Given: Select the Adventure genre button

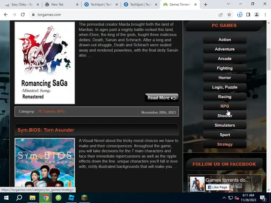Looking at the screenshot, I should (225, 49).
